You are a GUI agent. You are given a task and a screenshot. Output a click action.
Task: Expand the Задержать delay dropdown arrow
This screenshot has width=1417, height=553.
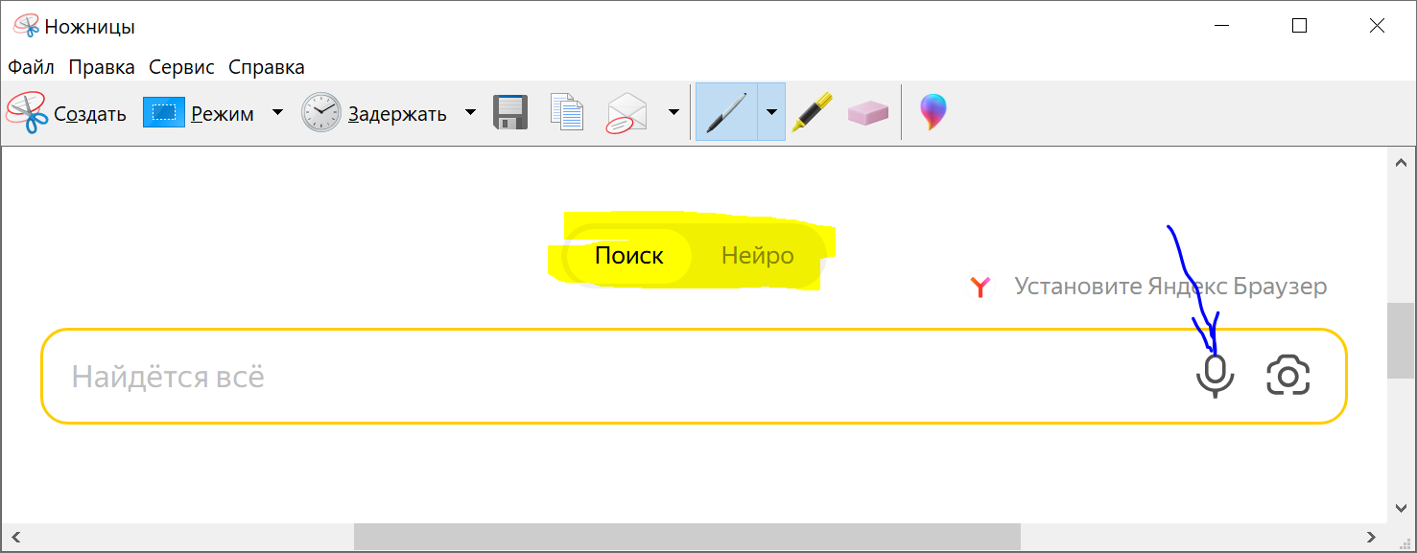tap(470, 112)
